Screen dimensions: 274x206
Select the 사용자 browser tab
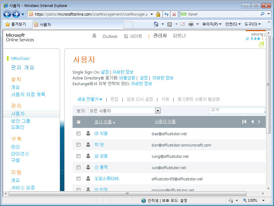click(x=78, y=24)
